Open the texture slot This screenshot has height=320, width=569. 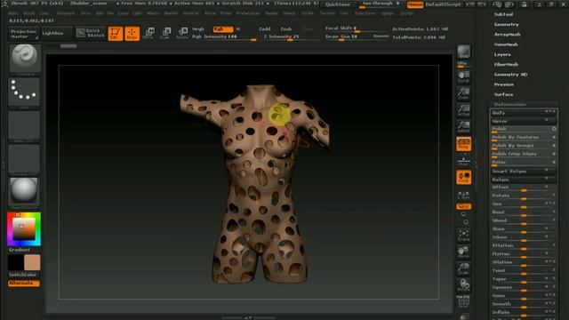tap(24, 158)
